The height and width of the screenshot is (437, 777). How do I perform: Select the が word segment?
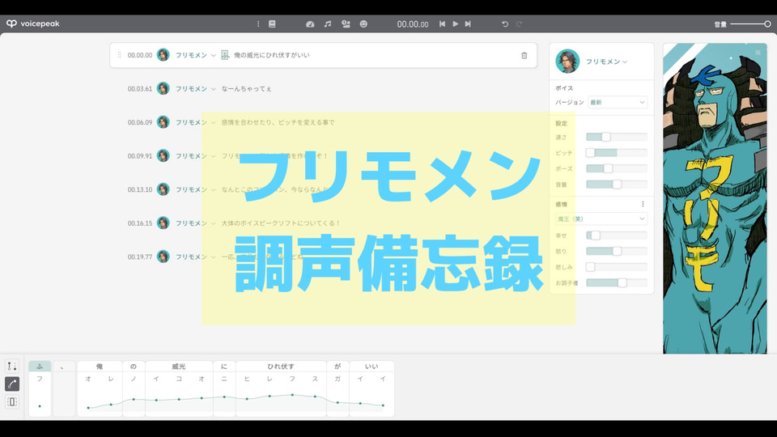(x=338, y=366)
